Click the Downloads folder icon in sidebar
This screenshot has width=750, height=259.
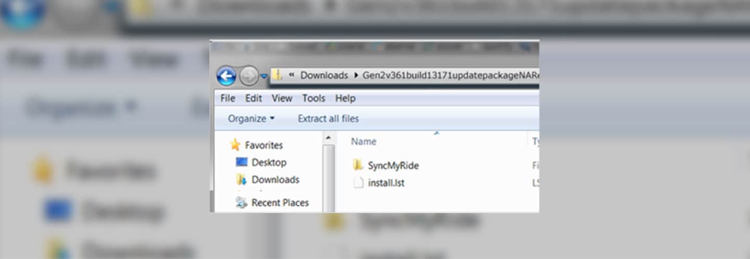tap(242, 180)
